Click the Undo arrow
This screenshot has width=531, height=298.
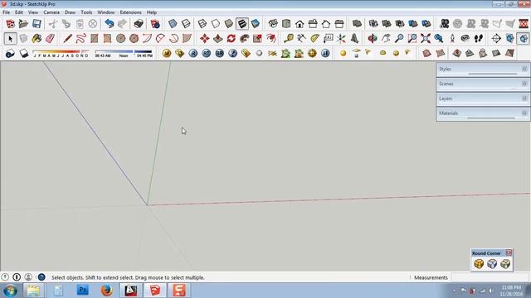click(109, 24)
